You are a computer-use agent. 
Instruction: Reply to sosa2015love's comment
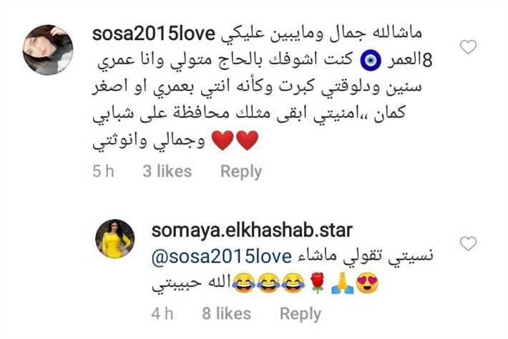click(x=241, y=172)
